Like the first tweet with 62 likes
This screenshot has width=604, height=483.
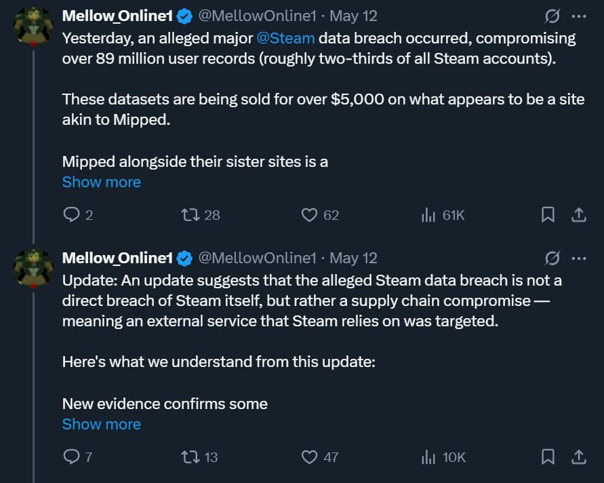[x=310, y=215]
